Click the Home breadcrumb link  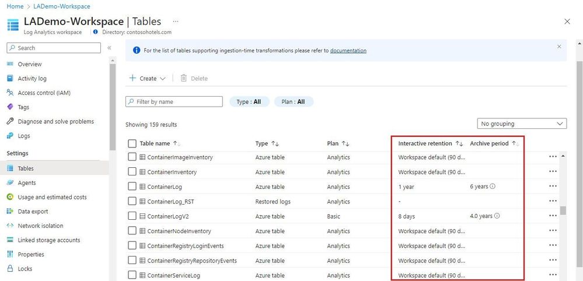15,6
